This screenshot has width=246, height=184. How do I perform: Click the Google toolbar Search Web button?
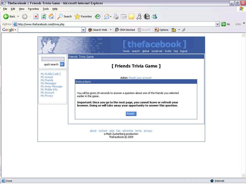tap(98, 30)
